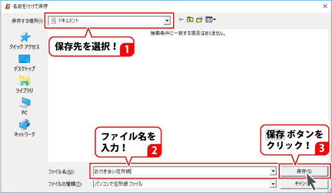Click the 保存(S) save button

(x=304, y=171)
